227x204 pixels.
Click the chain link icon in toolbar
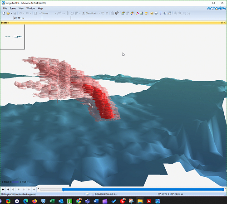(x=59, y=13)
